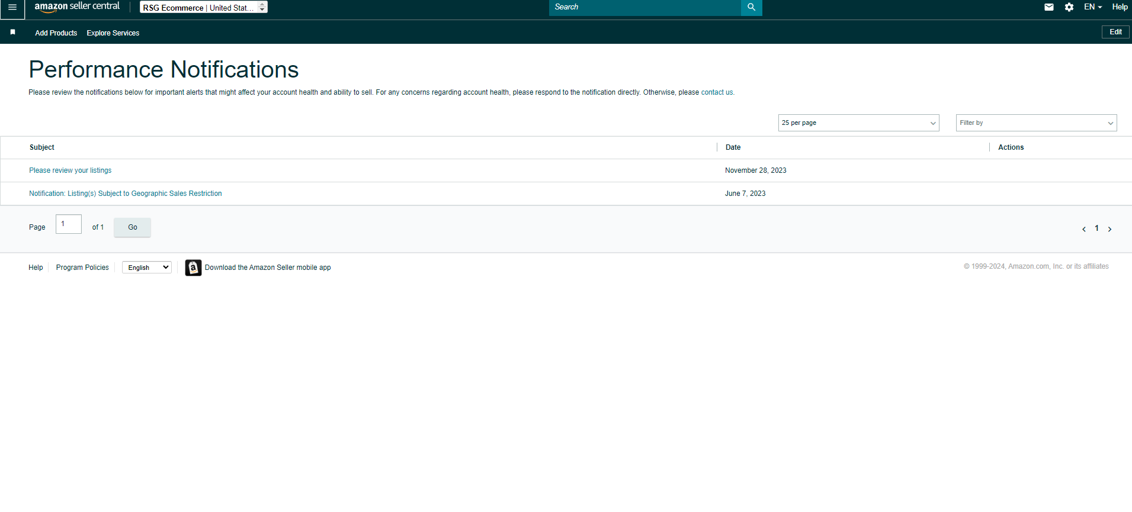This screenshot has width=1132, height=512.
Task: Select page 1 in pagination
Action: (x=1096, y=228)
